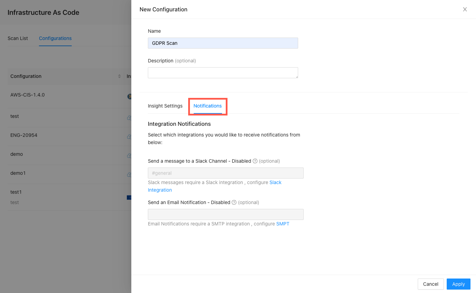Select the test1 configuration row
Image resolution: width=476 pixels, height=293 pixels.
pos(69,197)
